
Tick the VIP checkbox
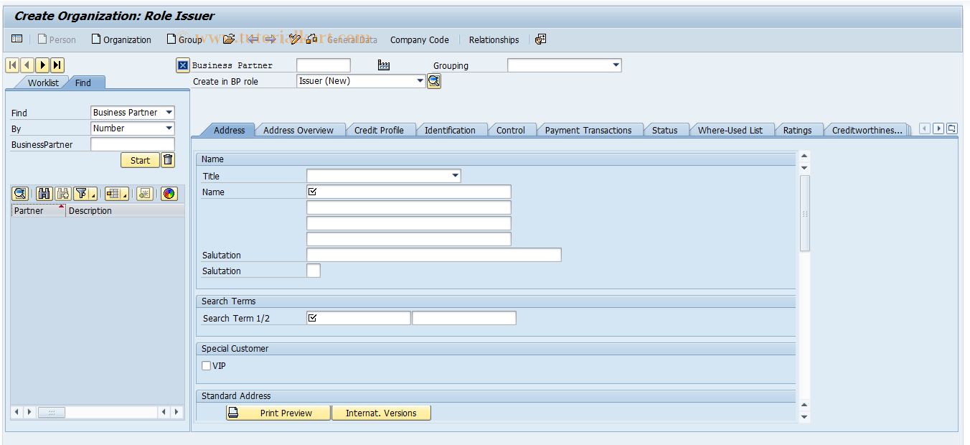coord(207,365)
